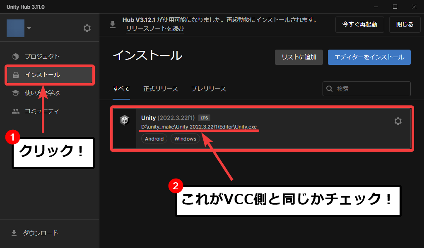
Task: Switch to the All (すべて) tab
Action: coord(121,89)
